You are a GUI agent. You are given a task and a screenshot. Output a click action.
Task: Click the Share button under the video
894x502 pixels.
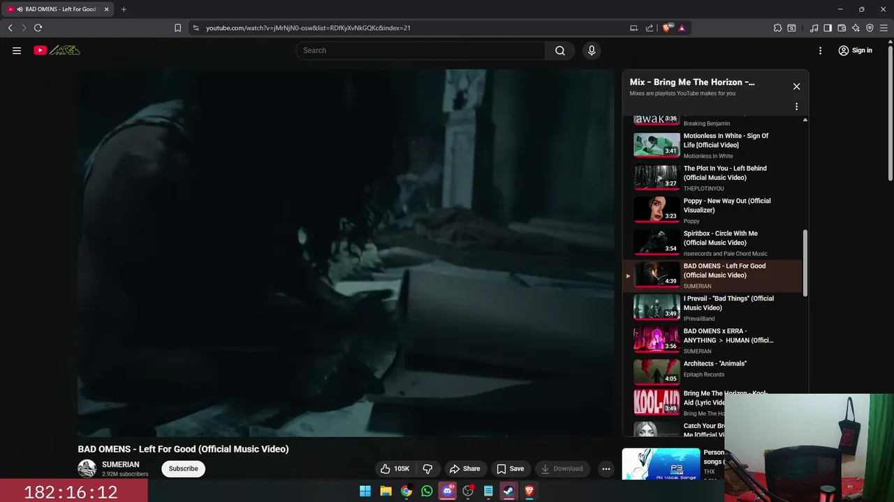tap(465, 469)
